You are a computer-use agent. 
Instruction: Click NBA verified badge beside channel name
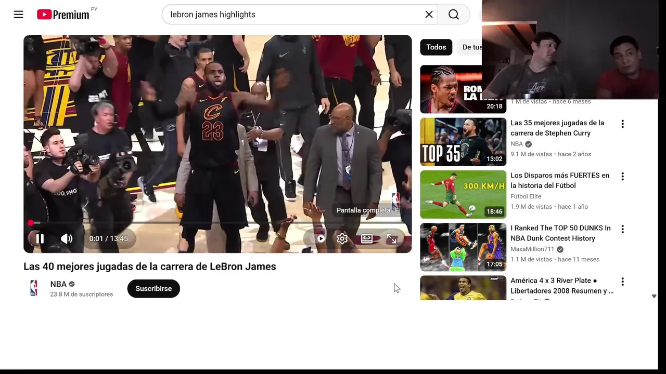[72, 284]
